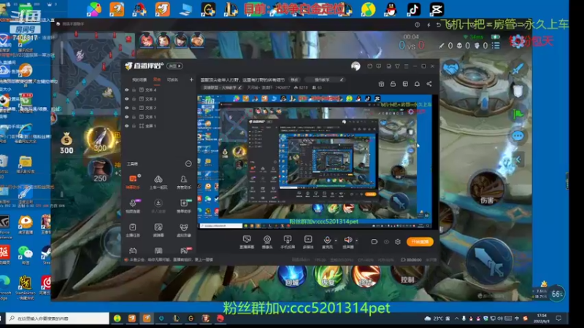Open the notification bell
This screenshot has height=328, width=584.
pos(417,84)
